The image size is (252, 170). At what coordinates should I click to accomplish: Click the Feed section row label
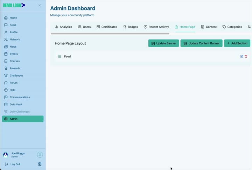pos(67,57)
